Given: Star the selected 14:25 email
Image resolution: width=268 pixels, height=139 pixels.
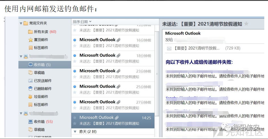Looking at the screenshot, I should [x=75, y=123].
